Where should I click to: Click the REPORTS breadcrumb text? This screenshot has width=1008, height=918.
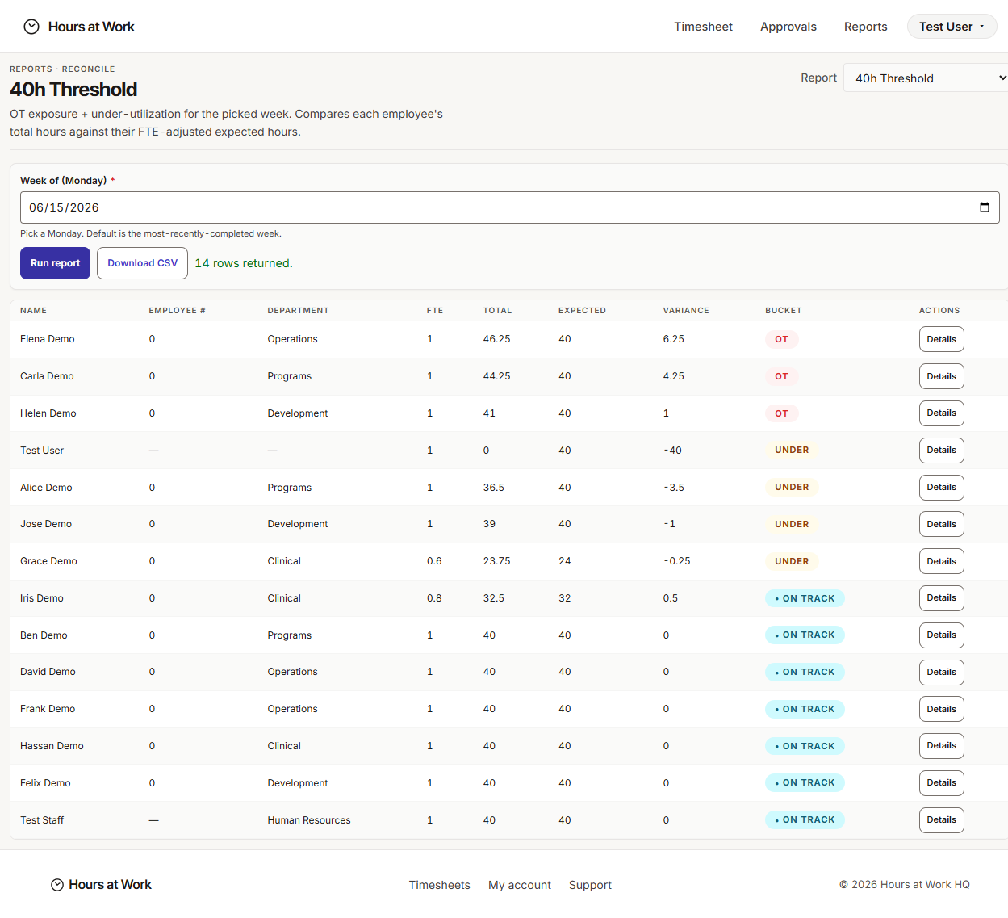[x=31, y=69]
